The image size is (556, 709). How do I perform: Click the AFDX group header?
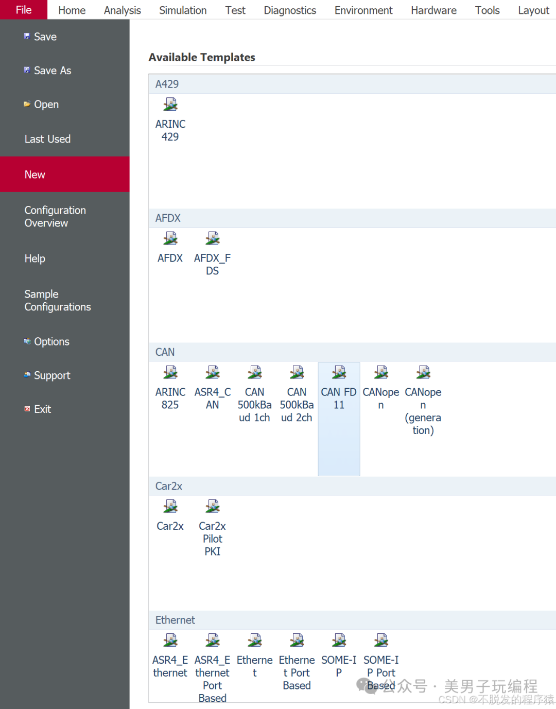tap(352, 218)
